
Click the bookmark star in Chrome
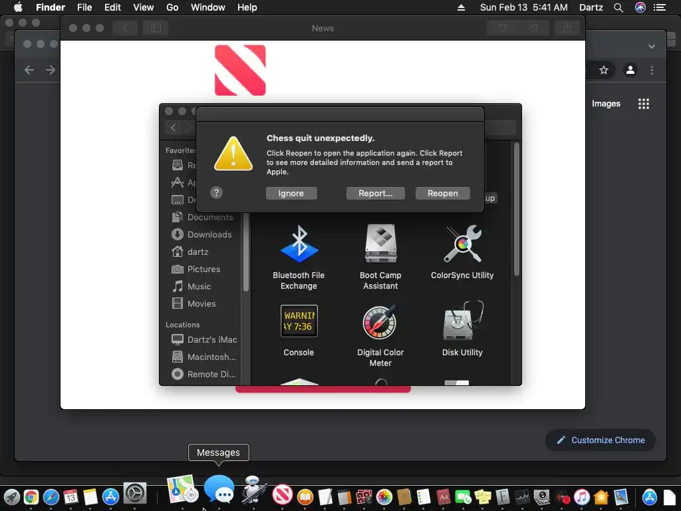[x=604, y=70]
